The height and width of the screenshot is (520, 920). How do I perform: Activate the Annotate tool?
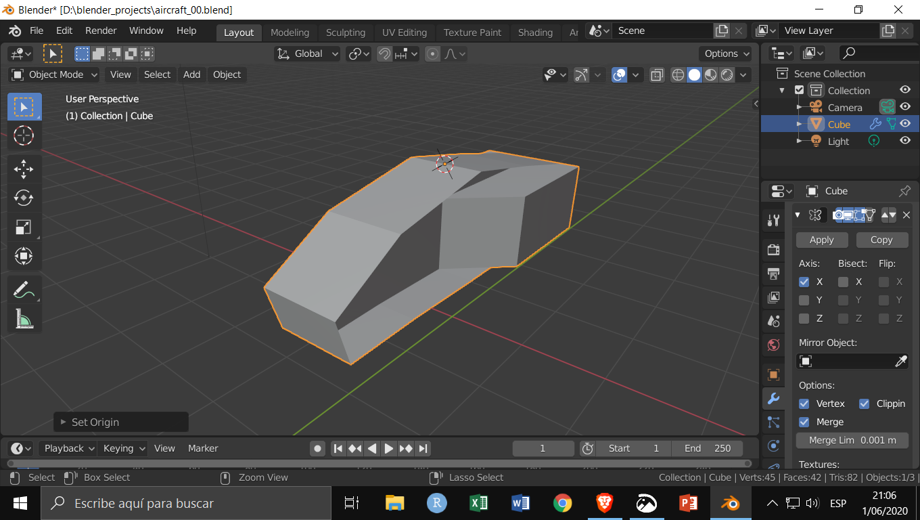point(24,289)
